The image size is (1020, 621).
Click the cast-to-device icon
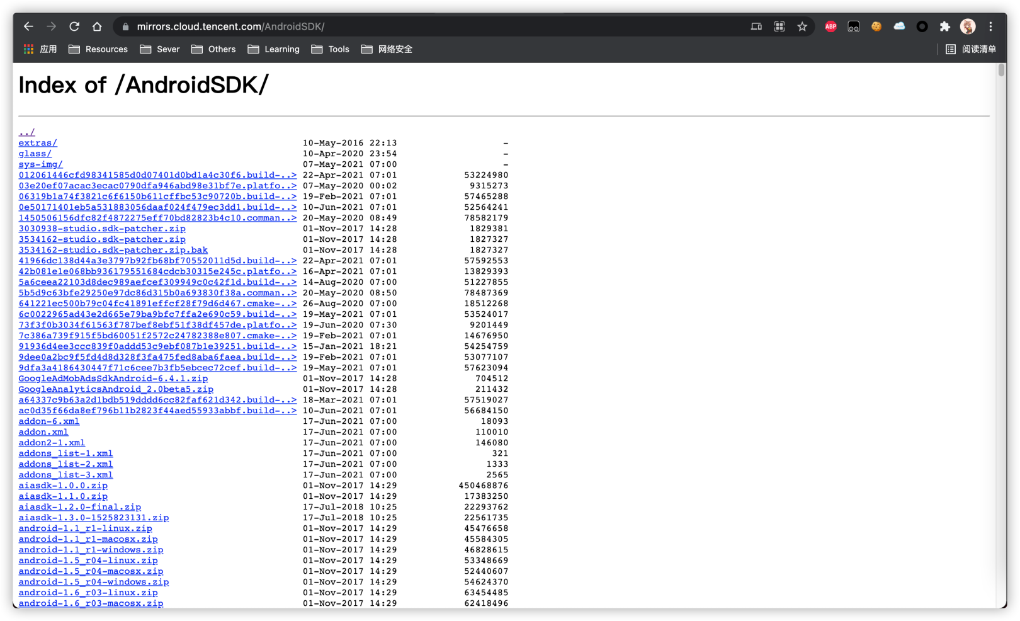(756, 26)
